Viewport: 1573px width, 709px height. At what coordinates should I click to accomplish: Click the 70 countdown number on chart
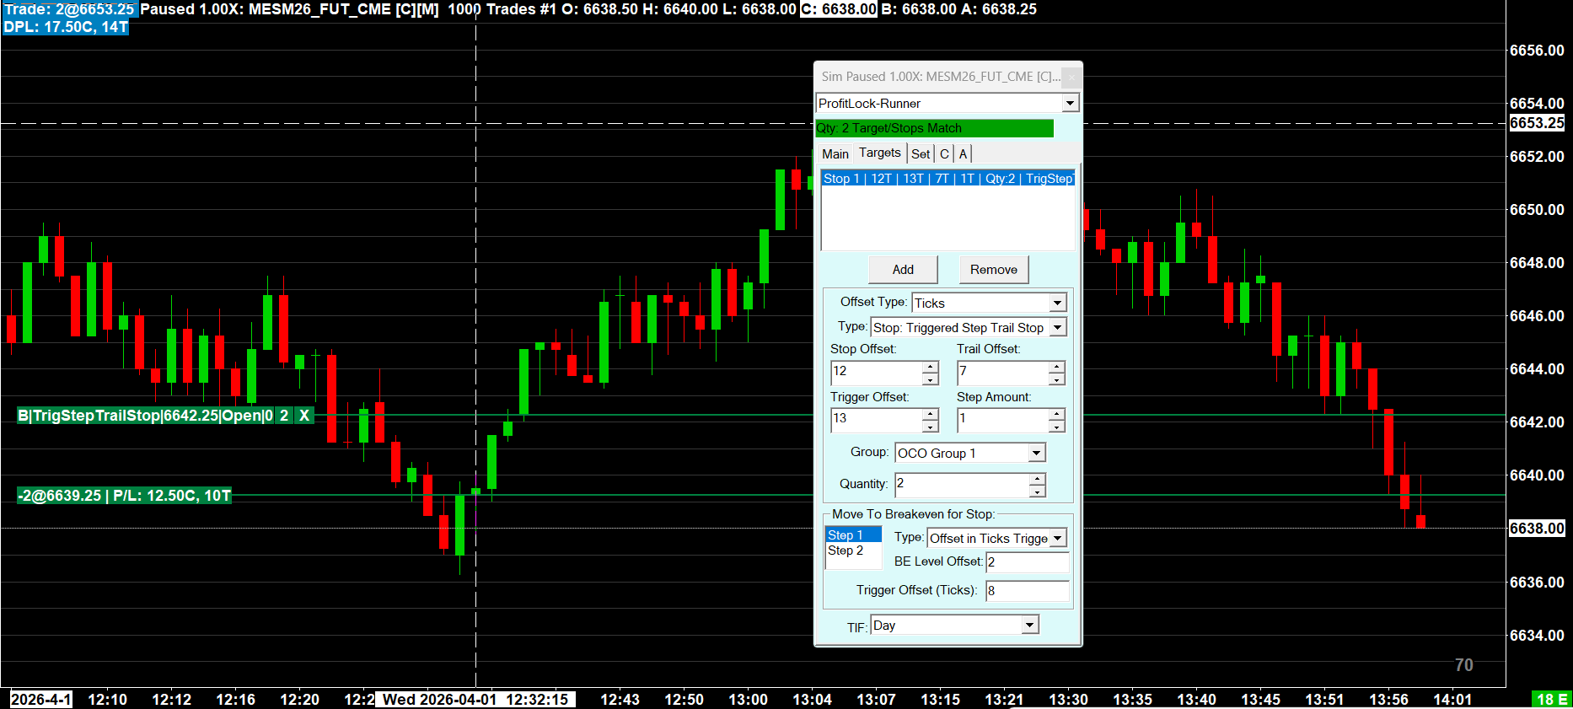point(1464,665)
